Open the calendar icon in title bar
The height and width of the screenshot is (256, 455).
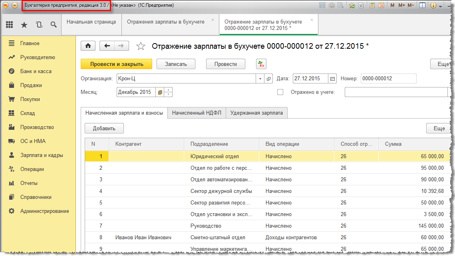click(x=381, y=6)
